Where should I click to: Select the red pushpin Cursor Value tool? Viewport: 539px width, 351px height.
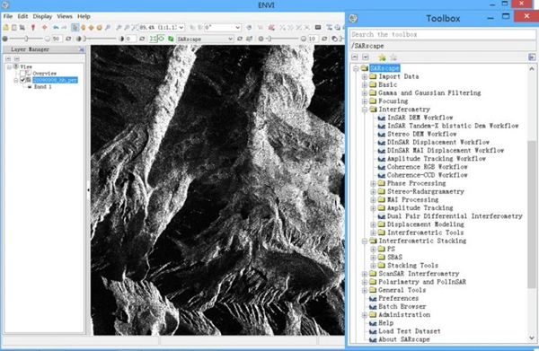click(33, 28)
